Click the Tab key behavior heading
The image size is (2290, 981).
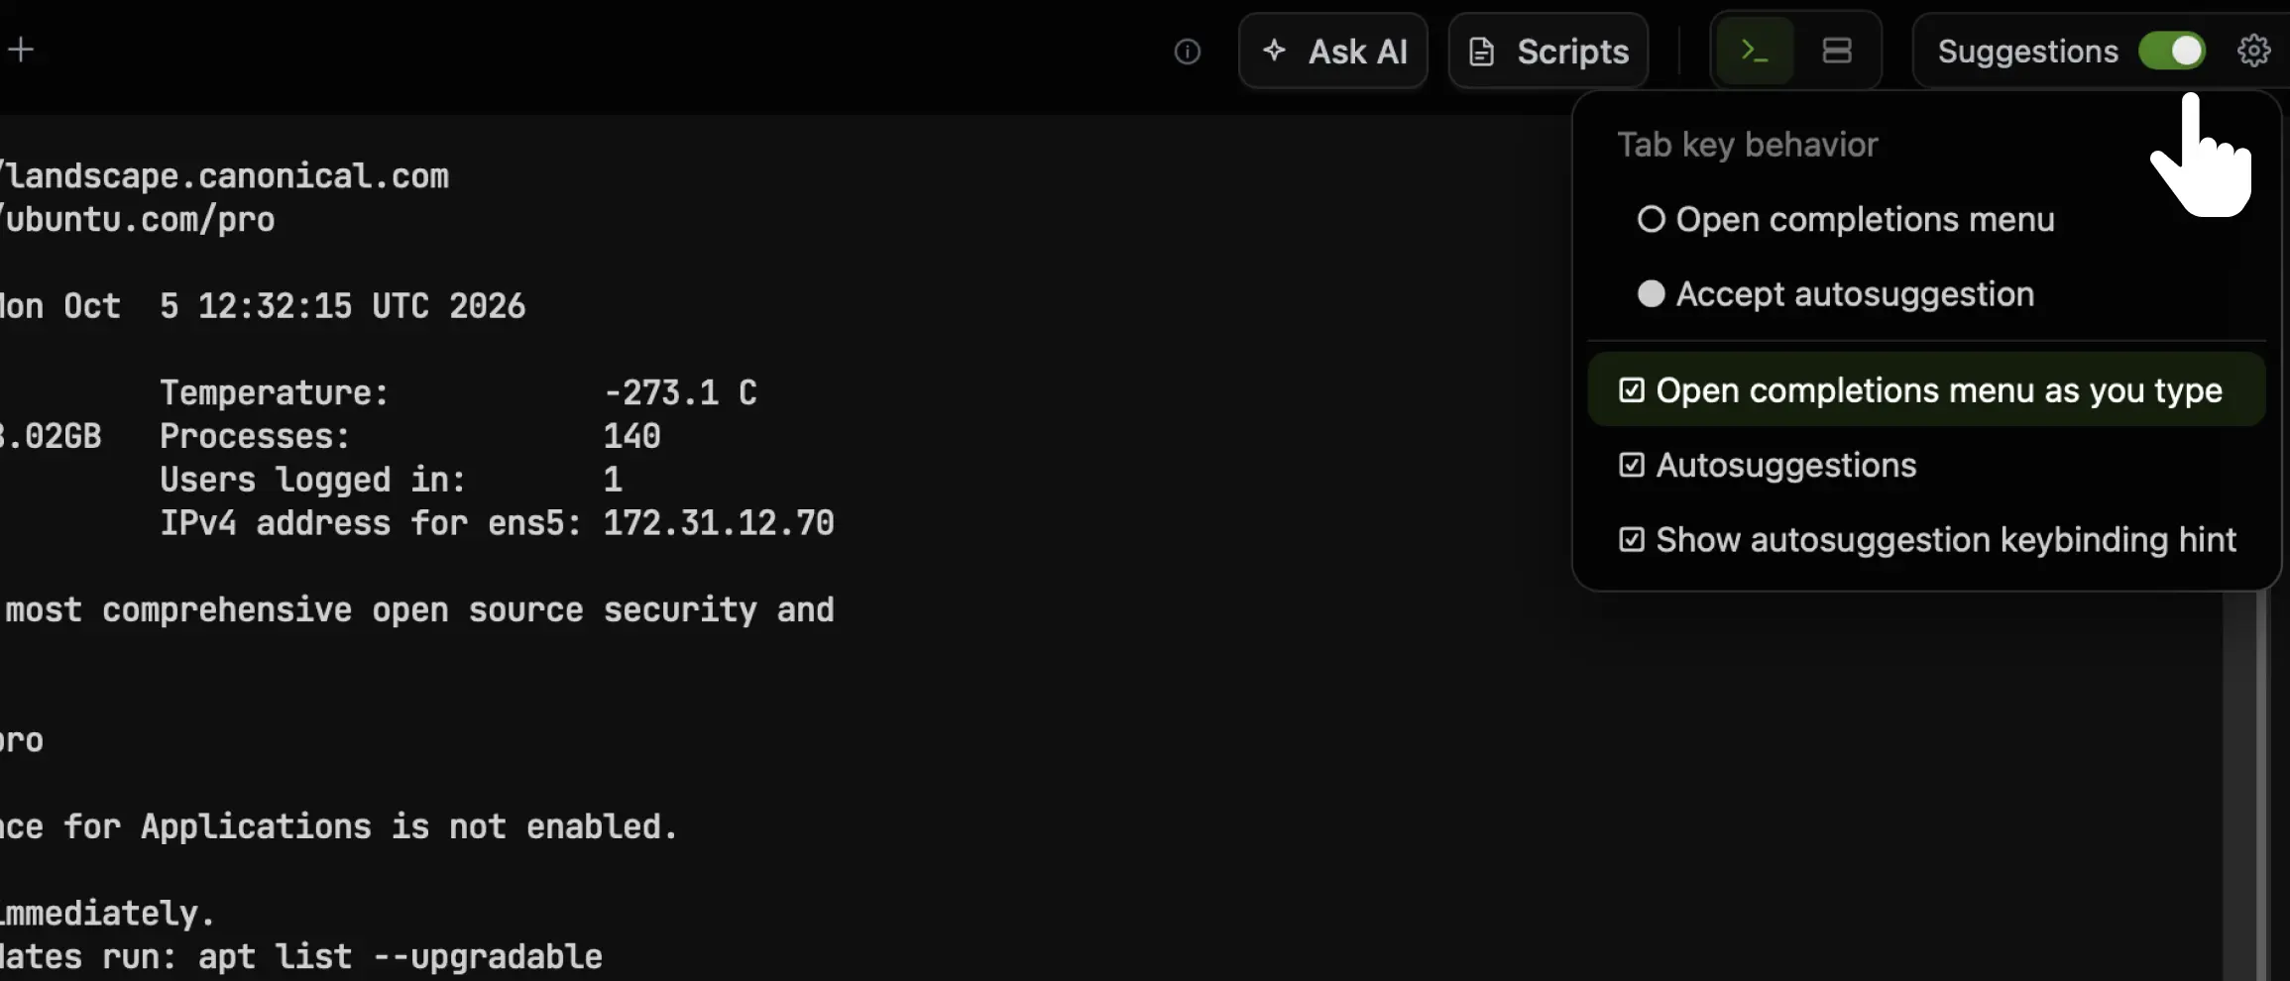tap(1748, 145)
